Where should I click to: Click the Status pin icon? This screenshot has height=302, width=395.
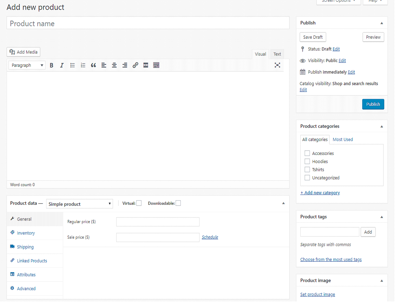(303, 49)
